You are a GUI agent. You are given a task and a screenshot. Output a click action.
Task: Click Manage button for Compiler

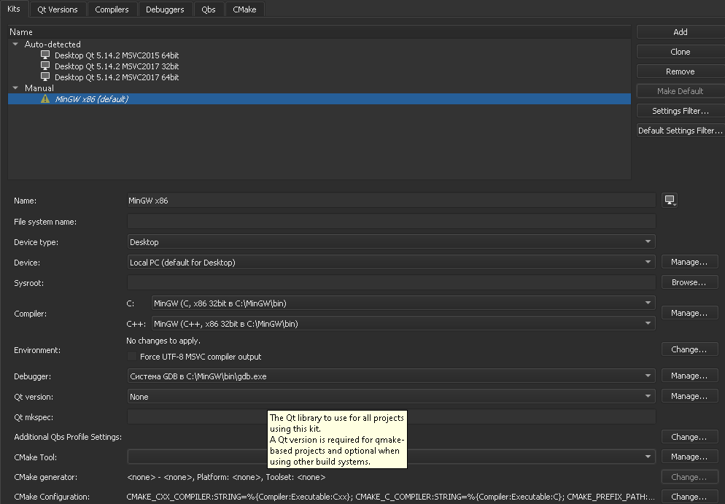click(x=689, y=313)
